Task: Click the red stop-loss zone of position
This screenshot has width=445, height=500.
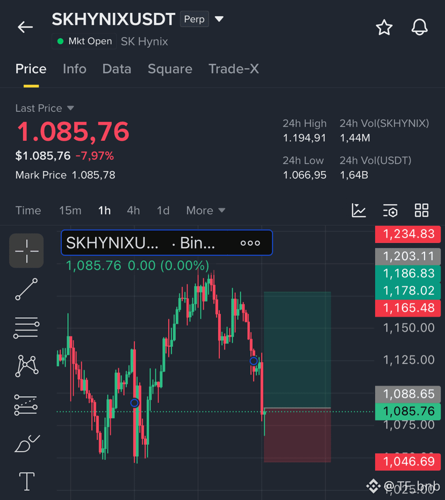Action: pyautogui.click(x=297, y=435)
